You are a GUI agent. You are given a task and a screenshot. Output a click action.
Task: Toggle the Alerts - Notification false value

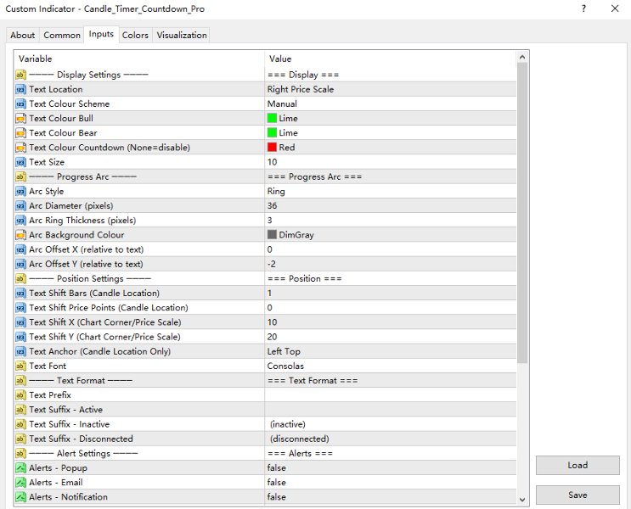pos(391,497)
